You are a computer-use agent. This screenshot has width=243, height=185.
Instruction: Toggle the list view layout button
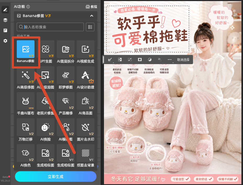pyautogui.click(x=90, y=27)
